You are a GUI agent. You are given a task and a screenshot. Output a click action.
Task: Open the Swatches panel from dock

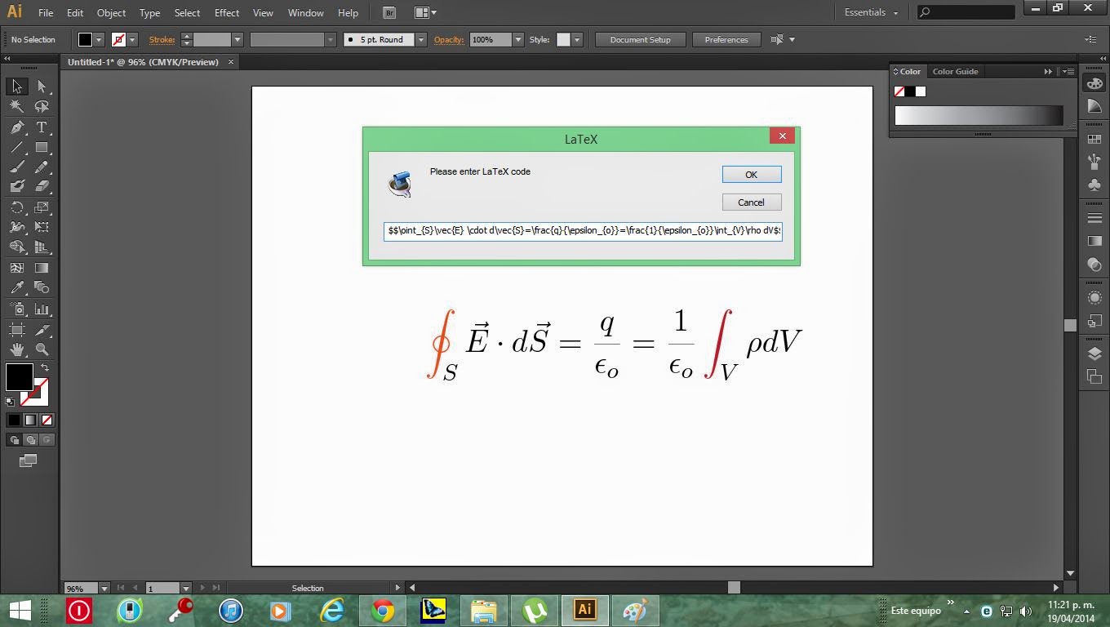click(1094, 140)
